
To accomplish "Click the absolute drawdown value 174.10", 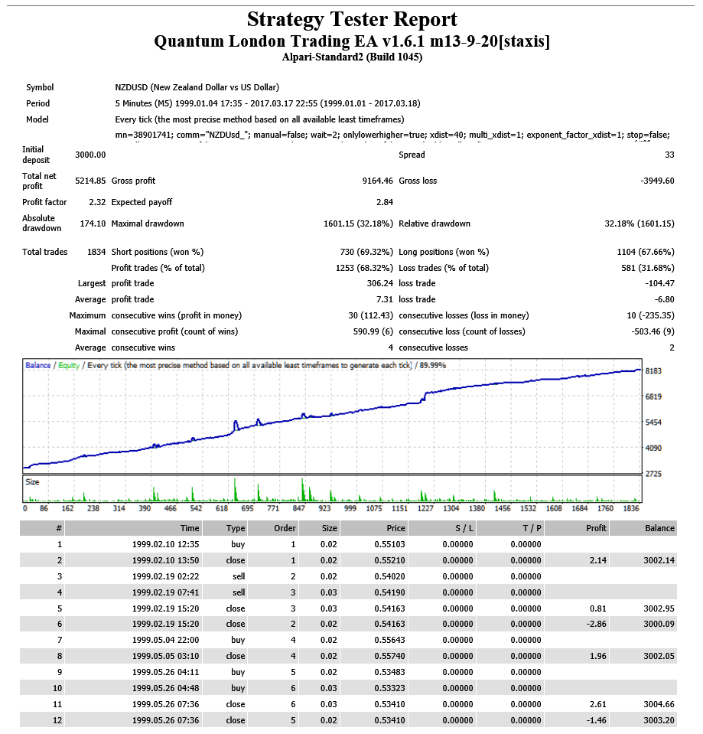I will pos(93,223).
